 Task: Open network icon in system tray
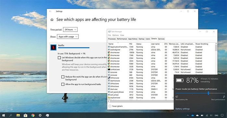click(x=207, y=115)
